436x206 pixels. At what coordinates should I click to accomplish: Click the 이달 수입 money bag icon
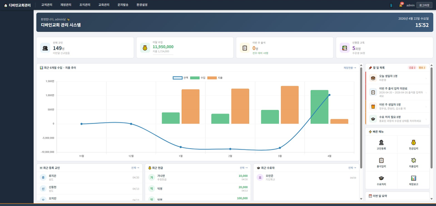(x=145, y=48)
